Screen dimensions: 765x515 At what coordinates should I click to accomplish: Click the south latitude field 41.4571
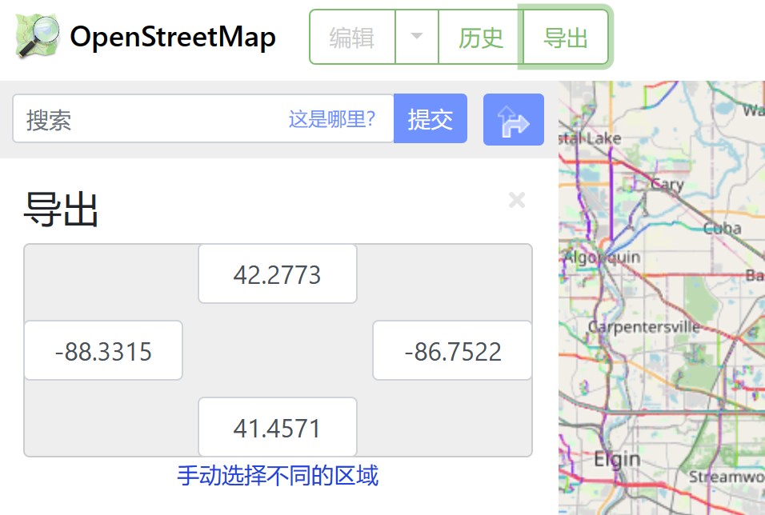coord(278,427)
